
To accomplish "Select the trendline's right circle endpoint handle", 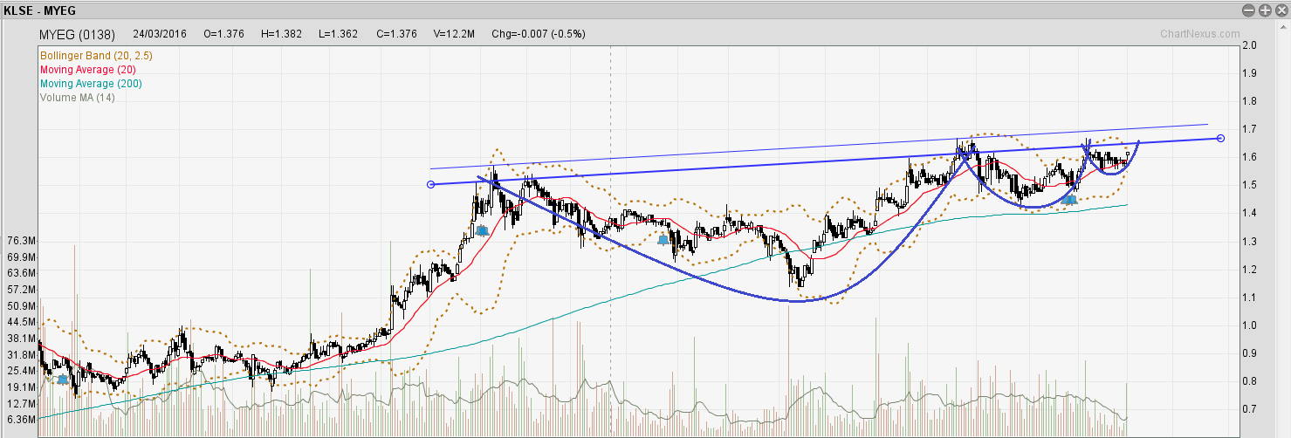I will (x=1220, y=138).
